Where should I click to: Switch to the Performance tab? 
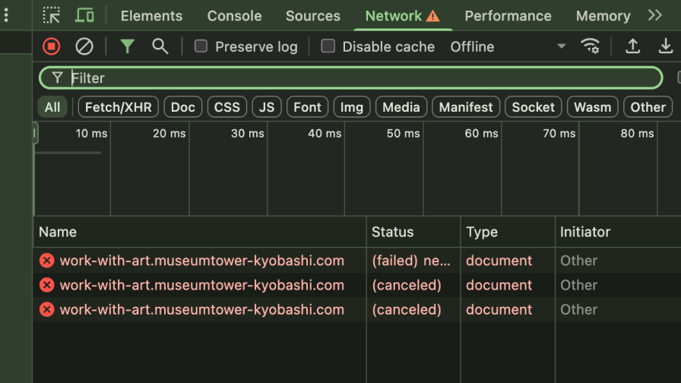(508, 16)
